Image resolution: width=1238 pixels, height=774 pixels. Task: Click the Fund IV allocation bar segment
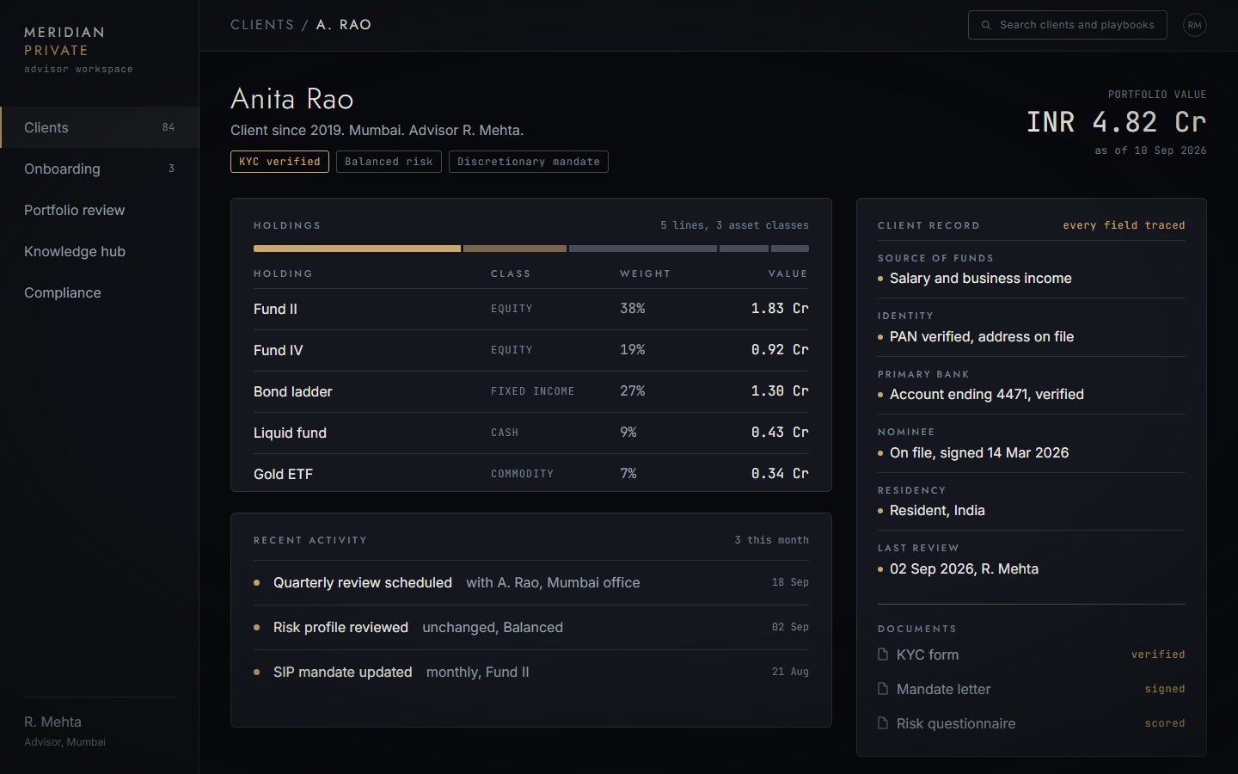(x=515, y=249)
